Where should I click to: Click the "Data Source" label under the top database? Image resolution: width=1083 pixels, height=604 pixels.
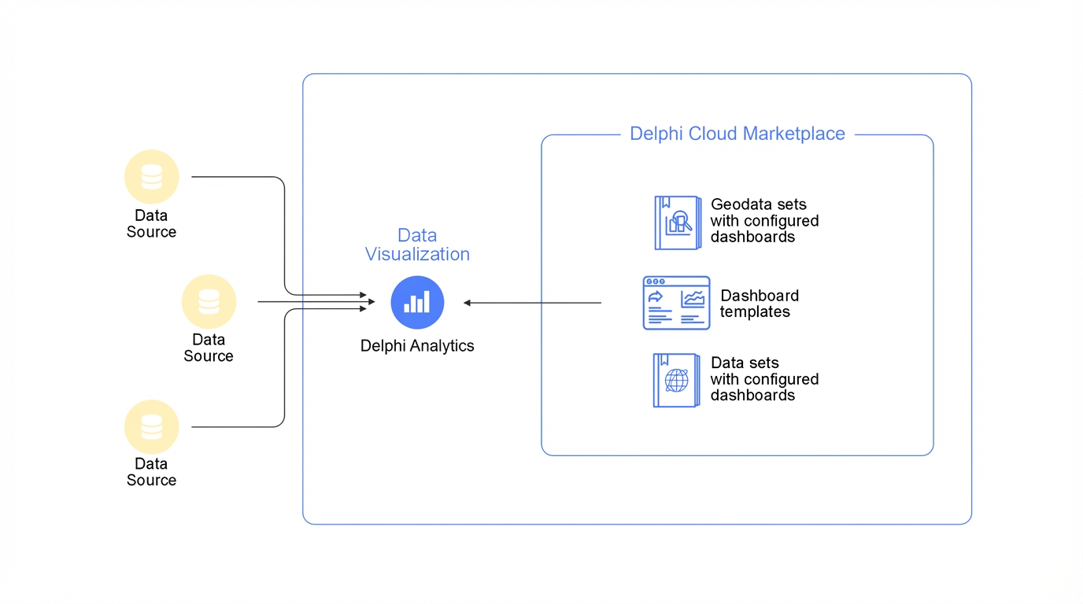tap(152, 223)
